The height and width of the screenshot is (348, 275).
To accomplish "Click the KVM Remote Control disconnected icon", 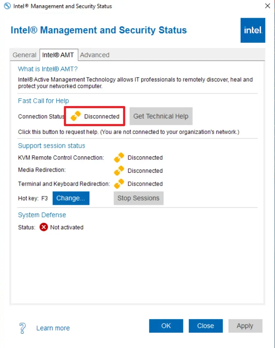I will pyautogui.click(x=119, y=158).
